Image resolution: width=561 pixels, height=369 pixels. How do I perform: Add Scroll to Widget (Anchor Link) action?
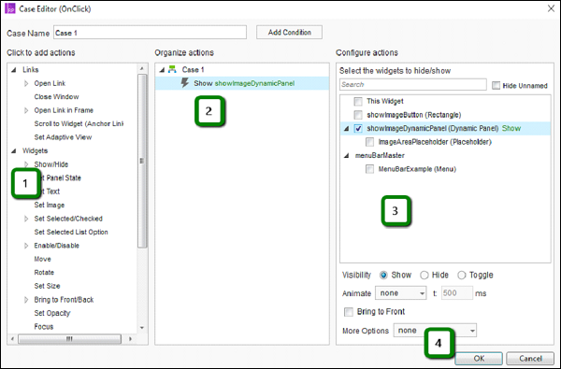click(x=79, y=123)
